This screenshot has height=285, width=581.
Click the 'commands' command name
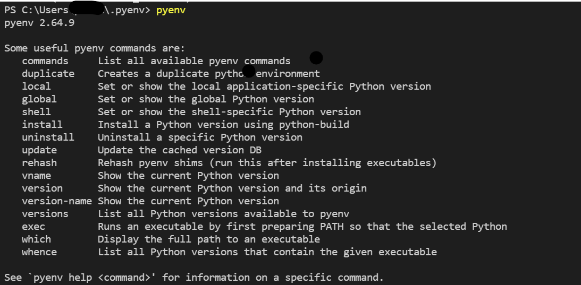[45, 61]
